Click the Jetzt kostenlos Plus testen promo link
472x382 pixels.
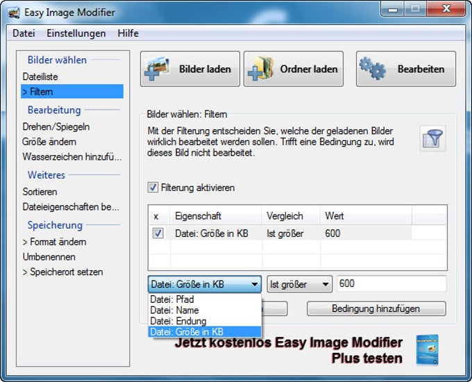point(288,350)
